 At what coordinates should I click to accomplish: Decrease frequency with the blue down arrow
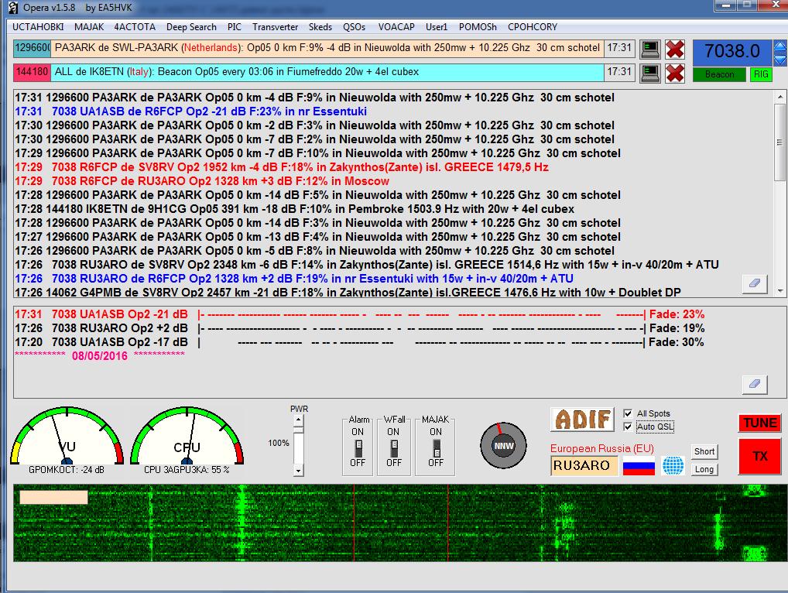point(779,60)
